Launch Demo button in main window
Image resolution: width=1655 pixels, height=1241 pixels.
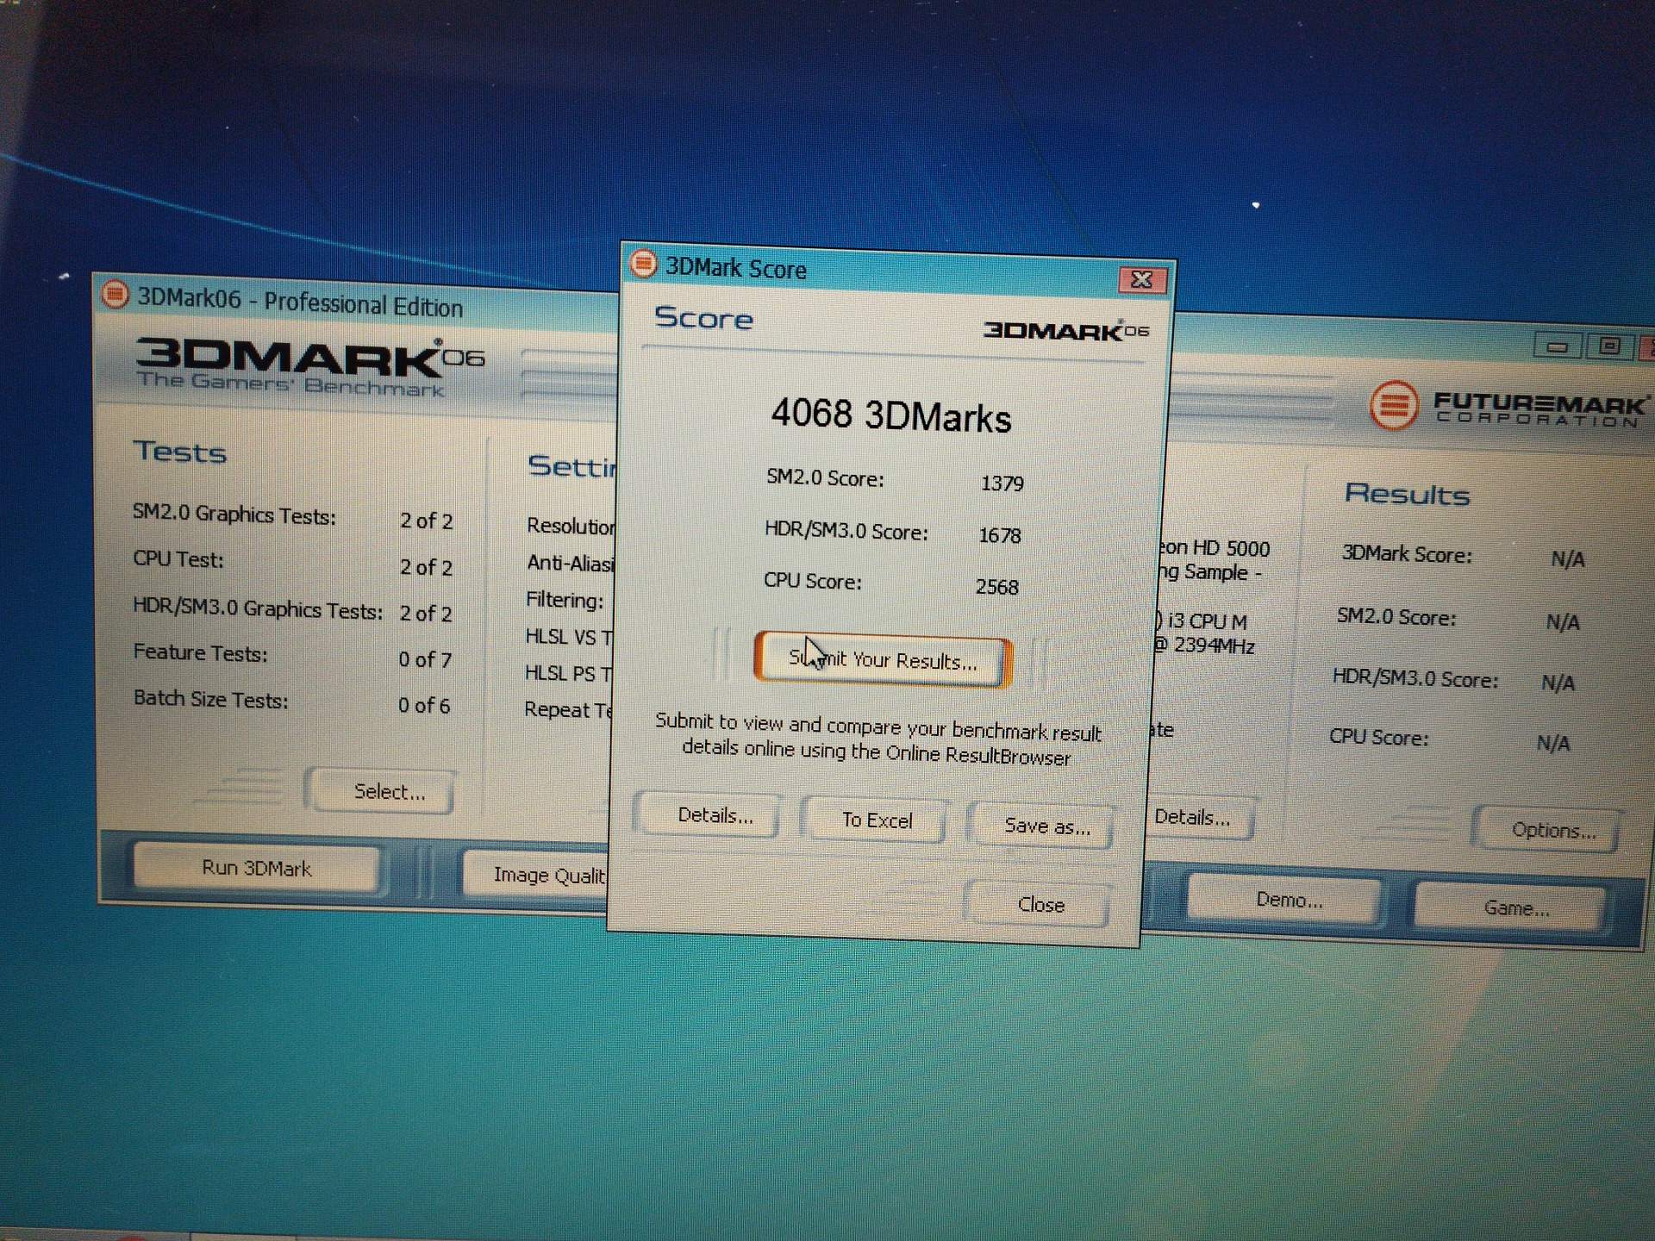[x=1288, y=900]
